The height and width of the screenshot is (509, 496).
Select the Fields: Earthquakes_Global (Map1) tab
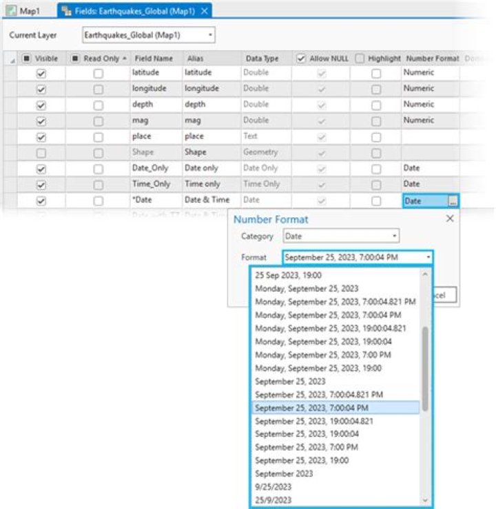coord(134,11)
